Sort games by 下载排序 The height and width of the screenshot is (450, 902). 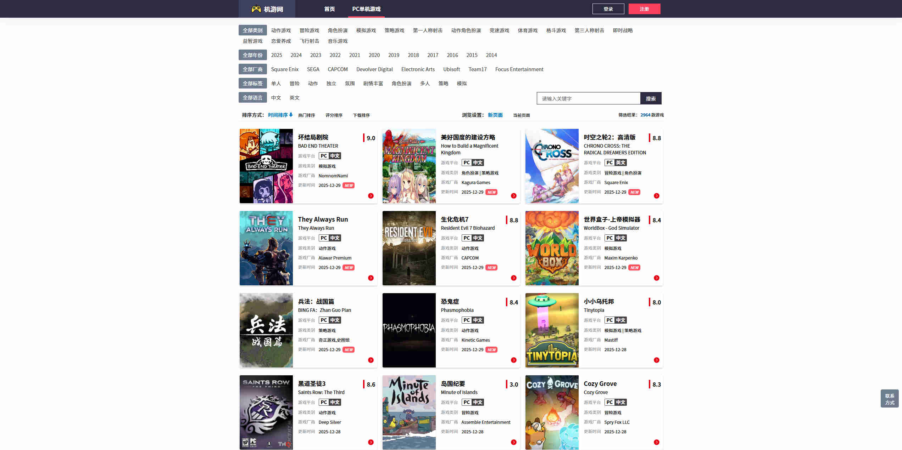(x=361, y=115)
